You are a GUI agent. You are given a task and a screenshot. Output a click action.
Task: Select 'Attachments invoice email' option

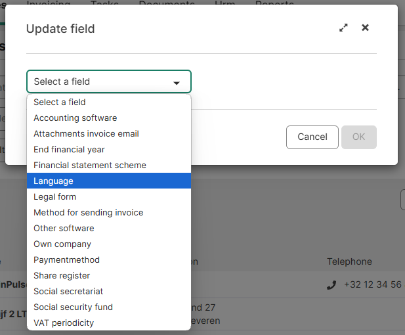pos(109,133)
